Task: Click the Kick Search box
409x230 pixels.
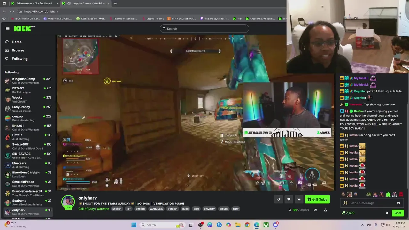Action: pyautogui.click(x=204, y=29)
